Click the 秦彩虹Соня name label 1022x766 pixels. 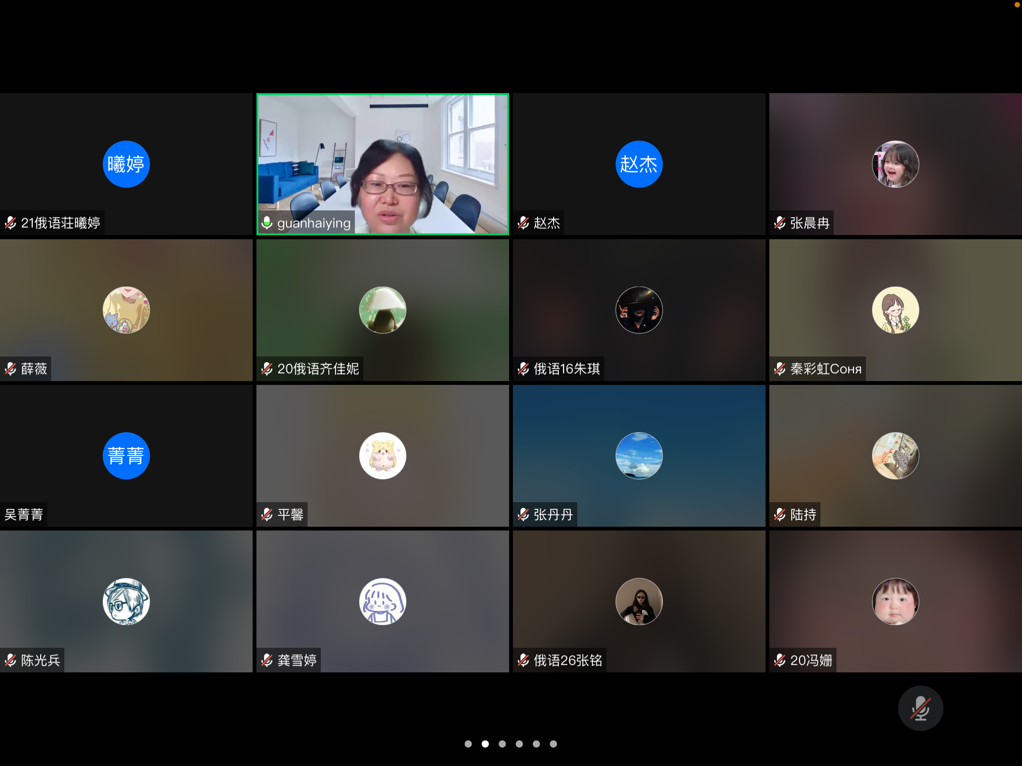point(826,368)
